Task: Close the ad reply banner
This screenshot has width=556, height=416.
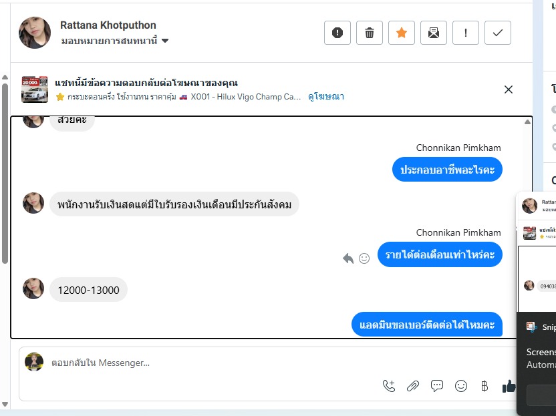Action: pyautogui.click(x=509, y=89)
